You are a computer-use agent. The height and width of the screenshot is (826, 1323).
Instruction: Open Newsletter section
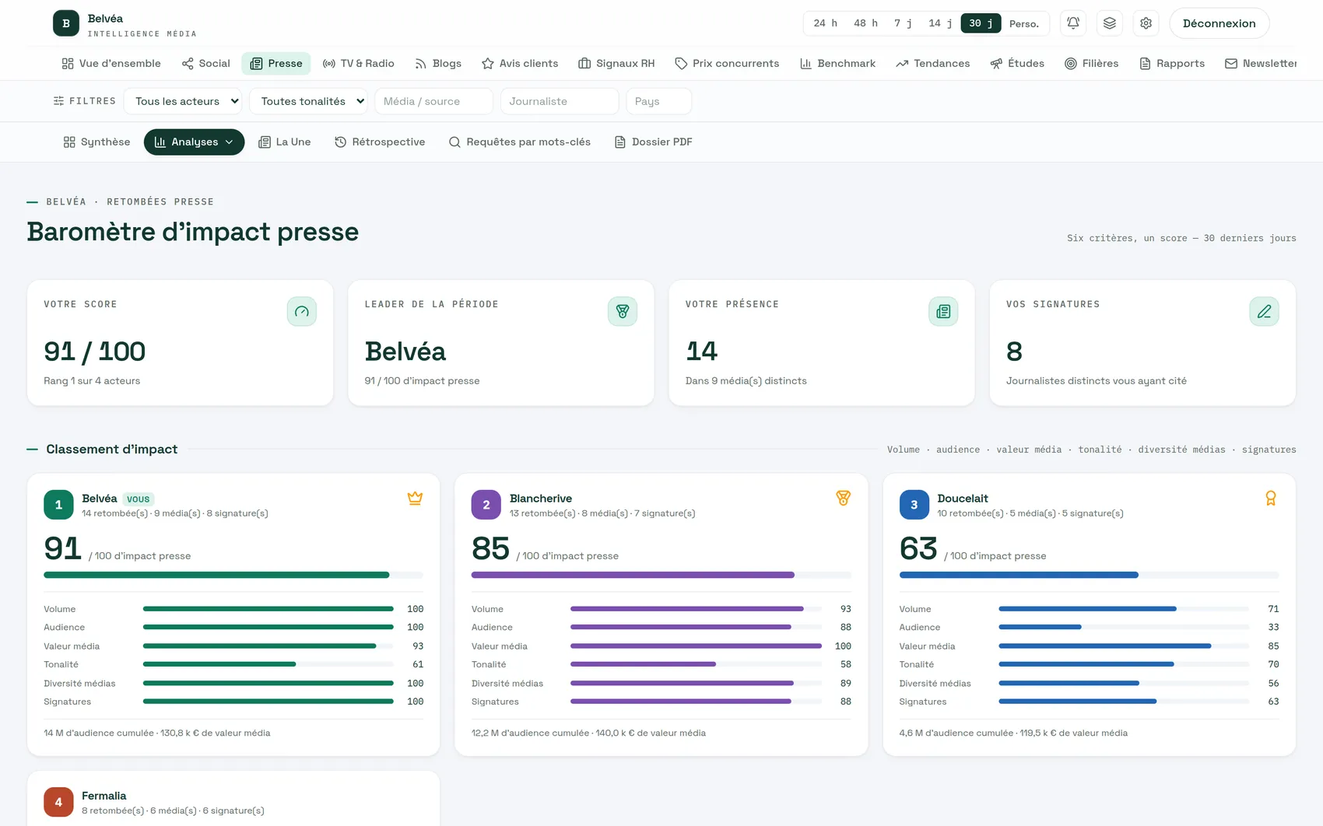1261,64
